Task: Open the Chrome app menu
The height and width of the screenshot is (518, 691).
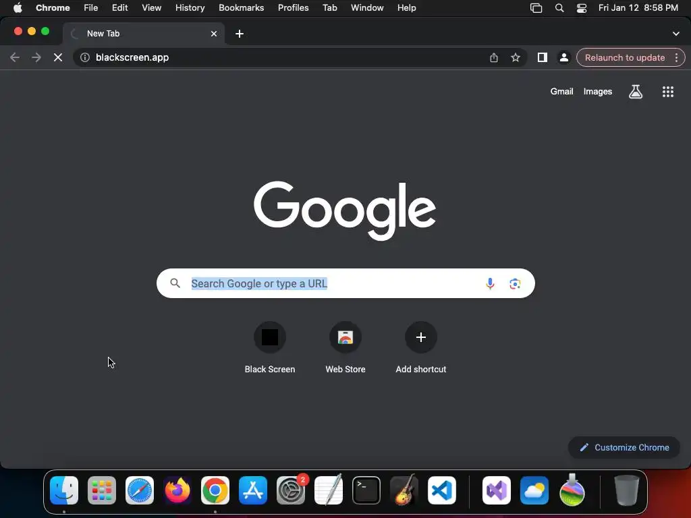Action: pos(53,7)
